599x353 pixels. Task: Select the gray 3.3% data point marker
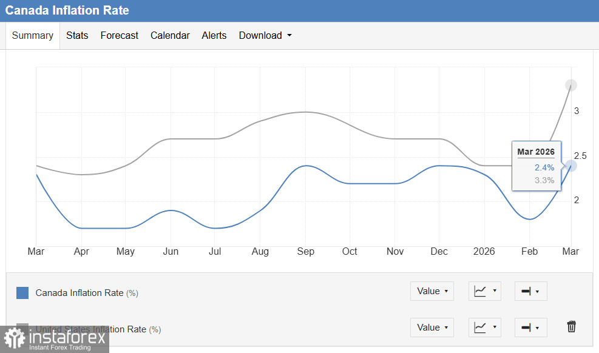pos(570,86)
